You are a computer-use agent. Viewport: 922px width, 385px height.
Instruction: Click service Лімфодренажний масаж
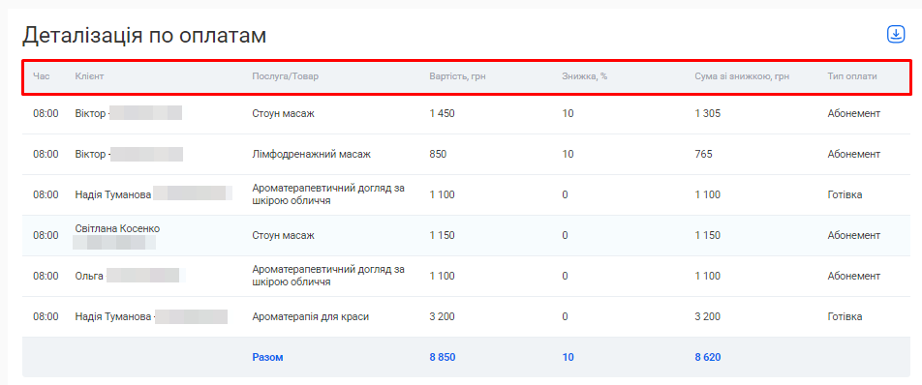[312, 155]
